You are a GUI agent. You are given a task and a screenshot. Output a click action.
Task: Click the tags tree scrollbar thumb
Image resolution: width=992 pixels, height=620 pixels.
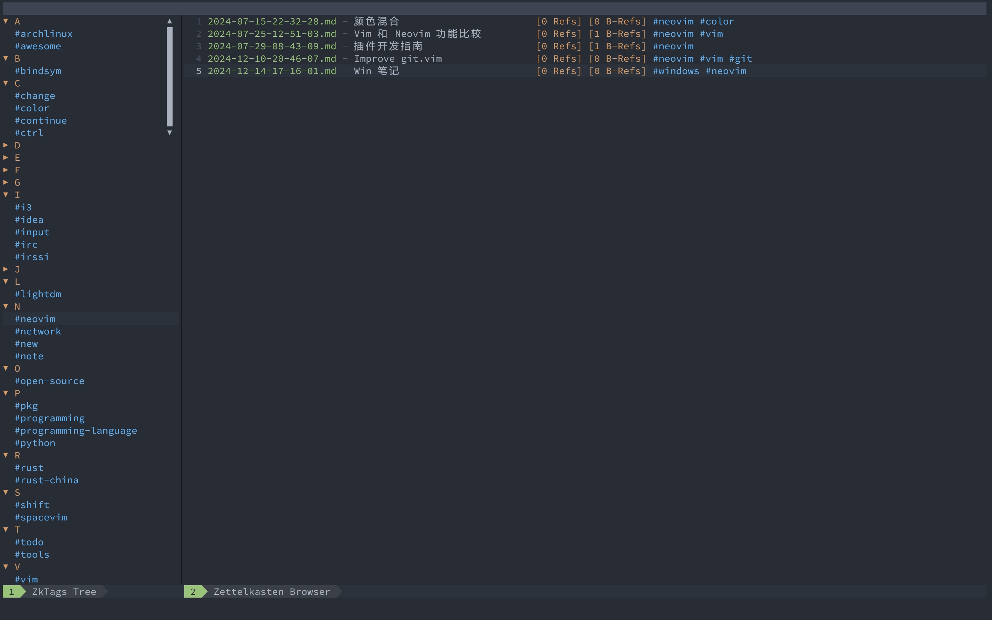click(x=169, y=77)
